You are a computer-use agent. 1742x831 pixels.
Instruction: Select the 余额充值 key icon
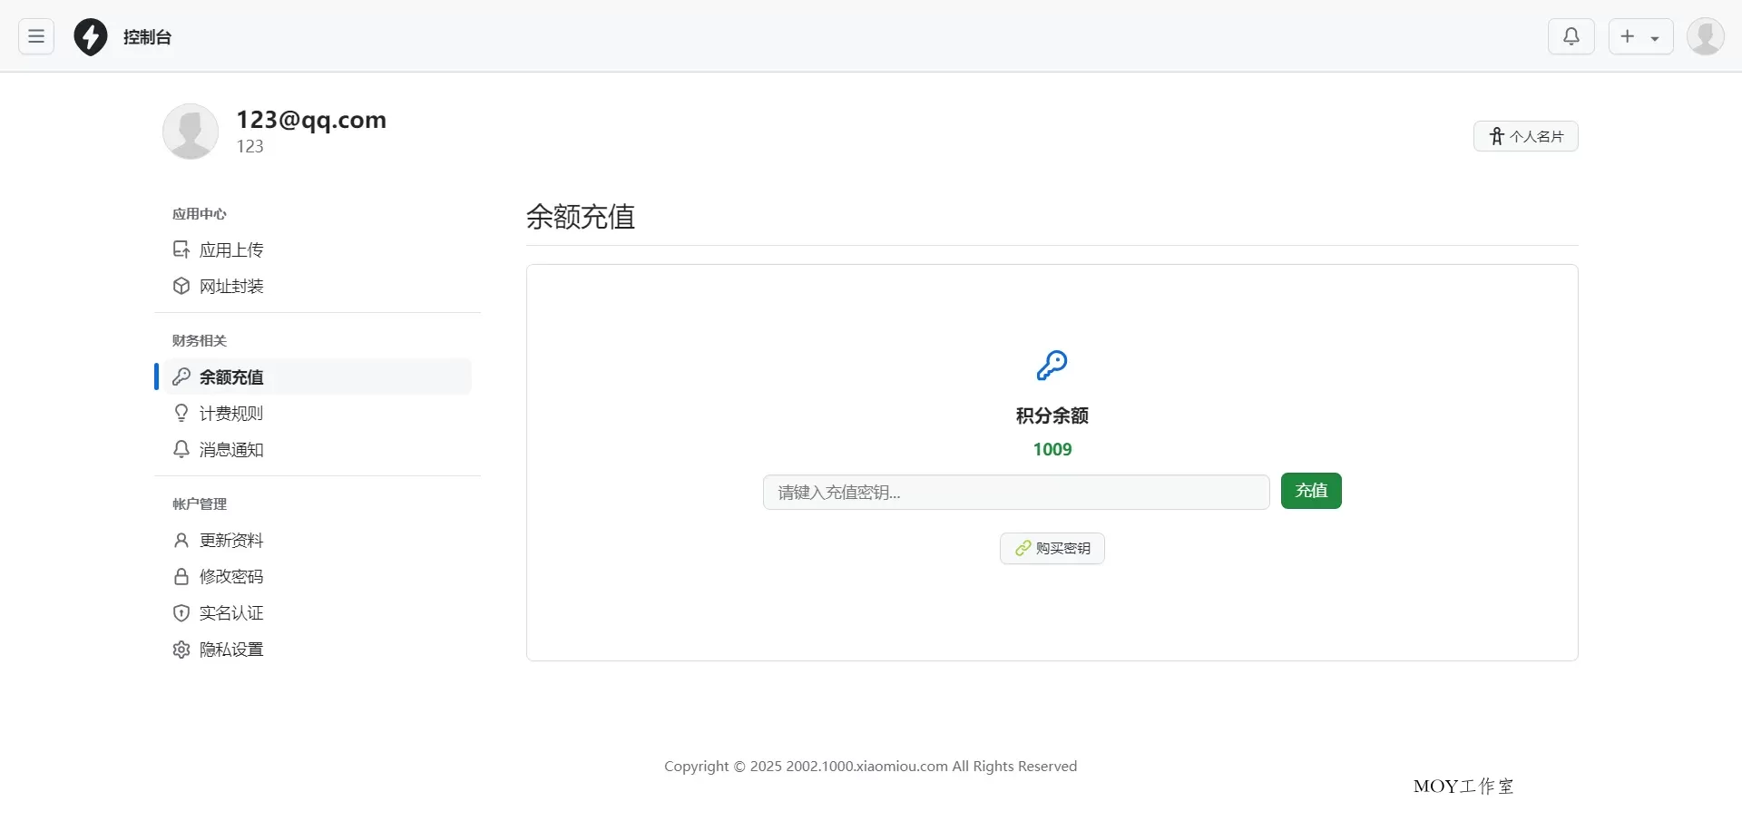coord(181,376)
